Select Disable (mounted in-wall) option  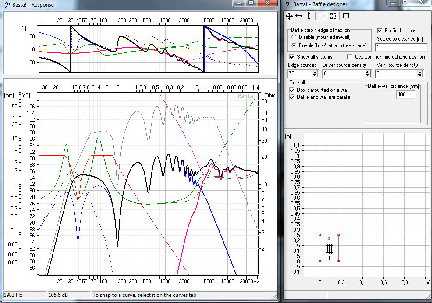(x=294, y=38)
